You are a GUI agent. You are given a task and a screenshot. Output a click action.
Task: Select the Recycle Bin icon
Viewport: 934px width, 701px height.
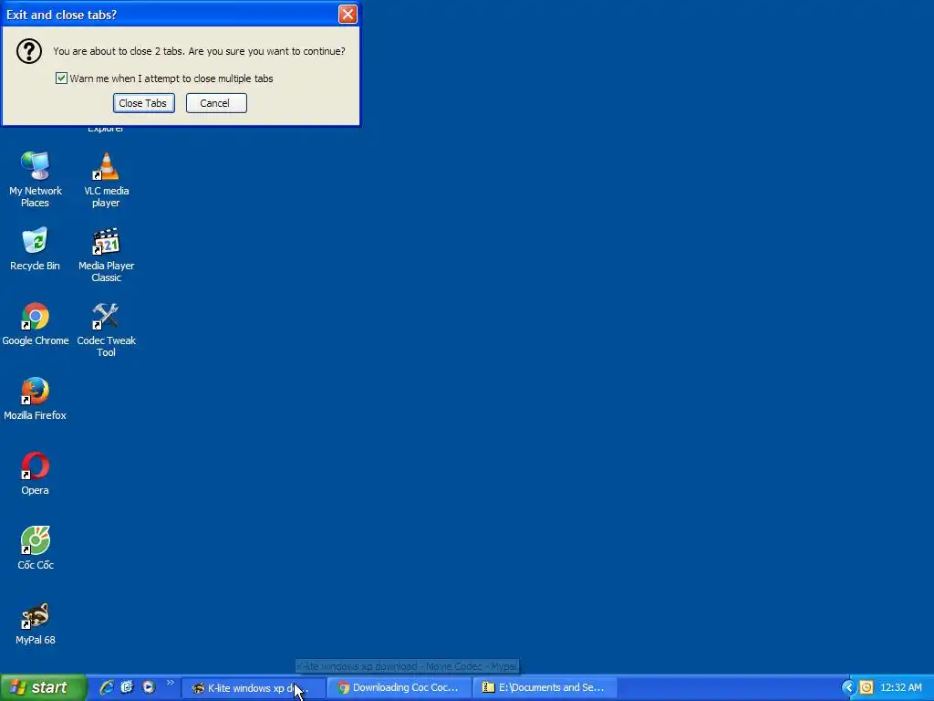pyautogui.click(x=36, y=249)
